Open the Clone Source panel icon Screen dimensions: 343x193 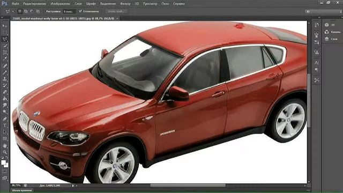317,52
